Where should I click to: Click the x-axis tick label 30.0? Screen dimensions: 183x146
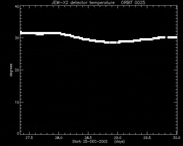tap(176, 138)
